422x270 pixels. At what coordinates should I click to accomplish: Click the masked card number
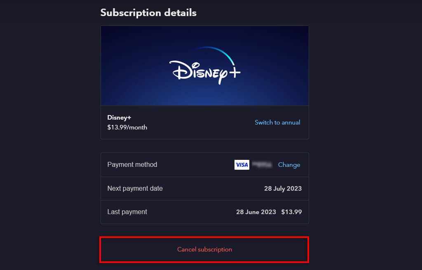261,164
